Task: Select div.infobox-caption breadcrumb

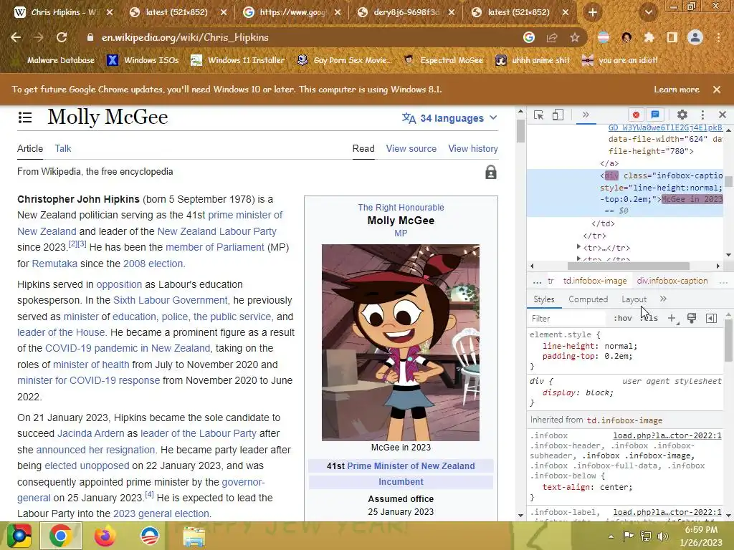Action: click(x=672, y=281)
